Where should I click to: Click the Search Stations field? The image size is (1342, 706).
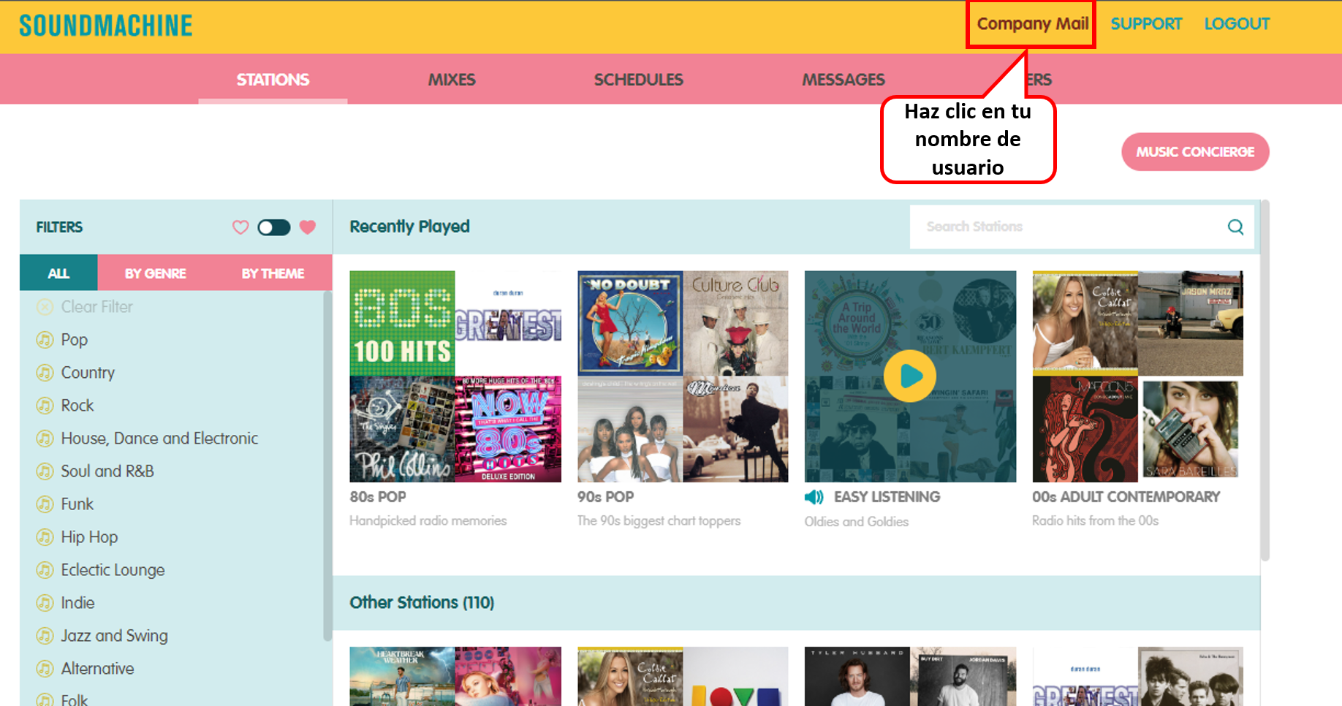[x=1082, y=227]
